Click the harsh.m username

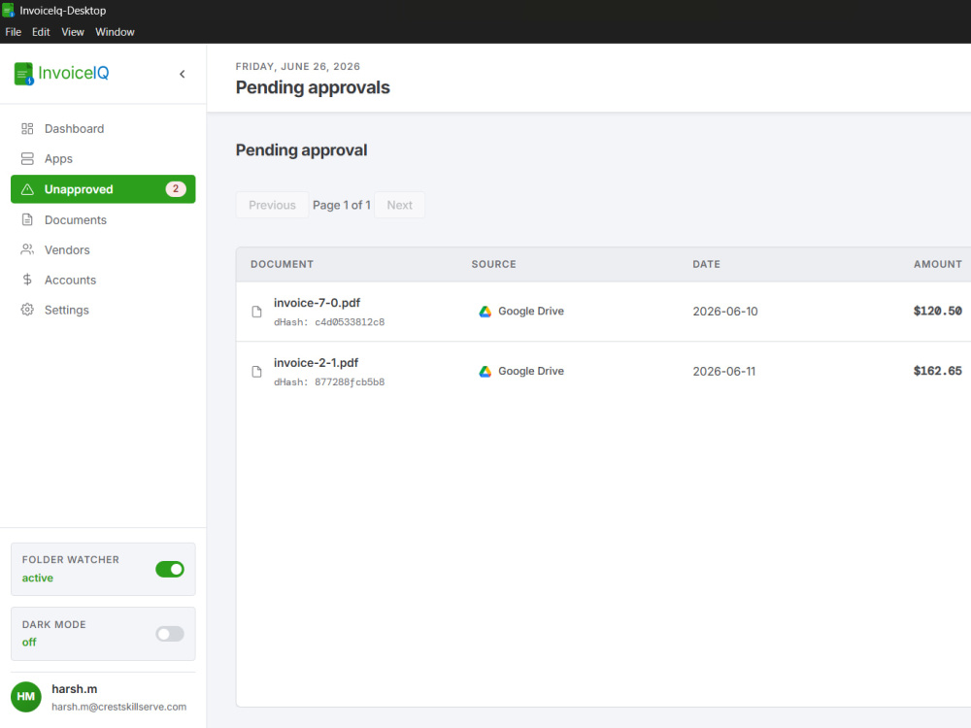75,689
